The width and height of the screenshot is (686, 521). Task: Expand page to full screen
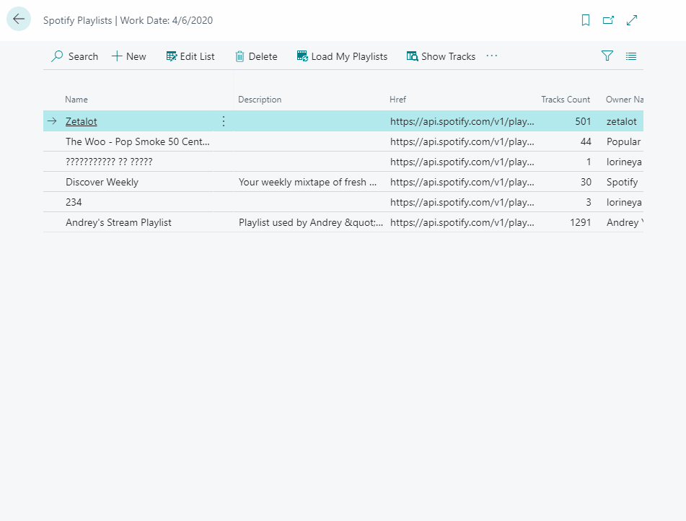632,20
